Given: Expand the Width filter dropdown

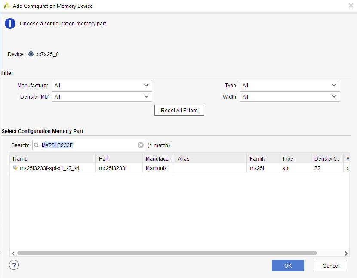Looking at the screenshot, I should (x=289, y=97).
